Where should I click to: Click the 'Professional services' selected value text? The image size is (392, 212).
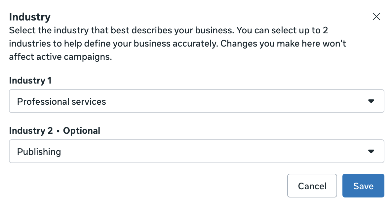pos(61,101)
